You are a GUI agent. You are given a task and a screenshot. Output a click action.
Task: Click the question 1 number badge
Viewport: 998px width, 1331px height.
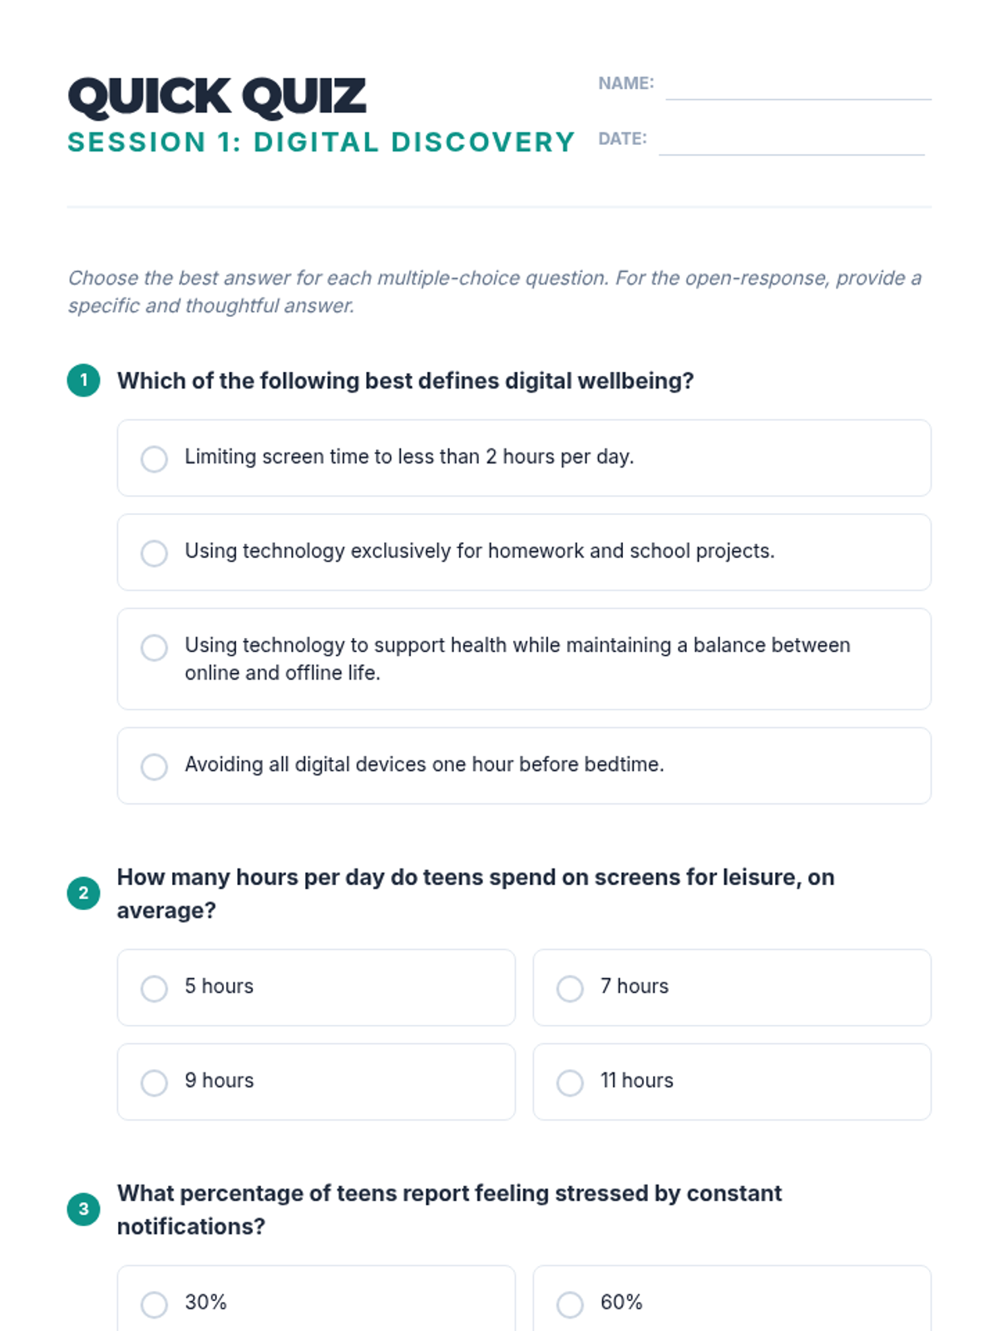(x=83, y=380)
